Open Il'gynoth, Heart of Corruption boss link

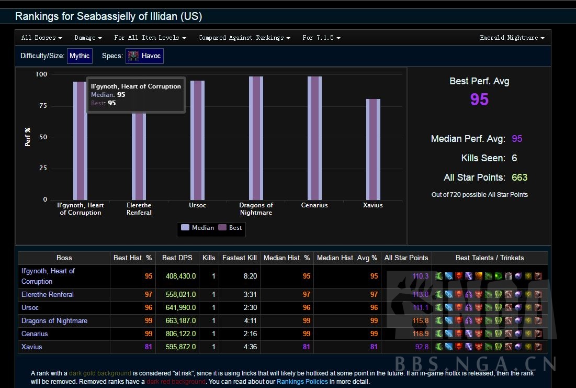[48, 276]
